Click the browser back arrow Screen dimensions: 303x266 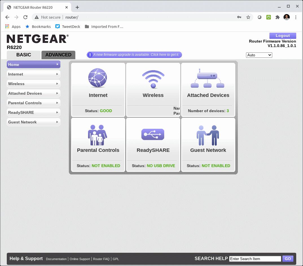pos(7,17)
